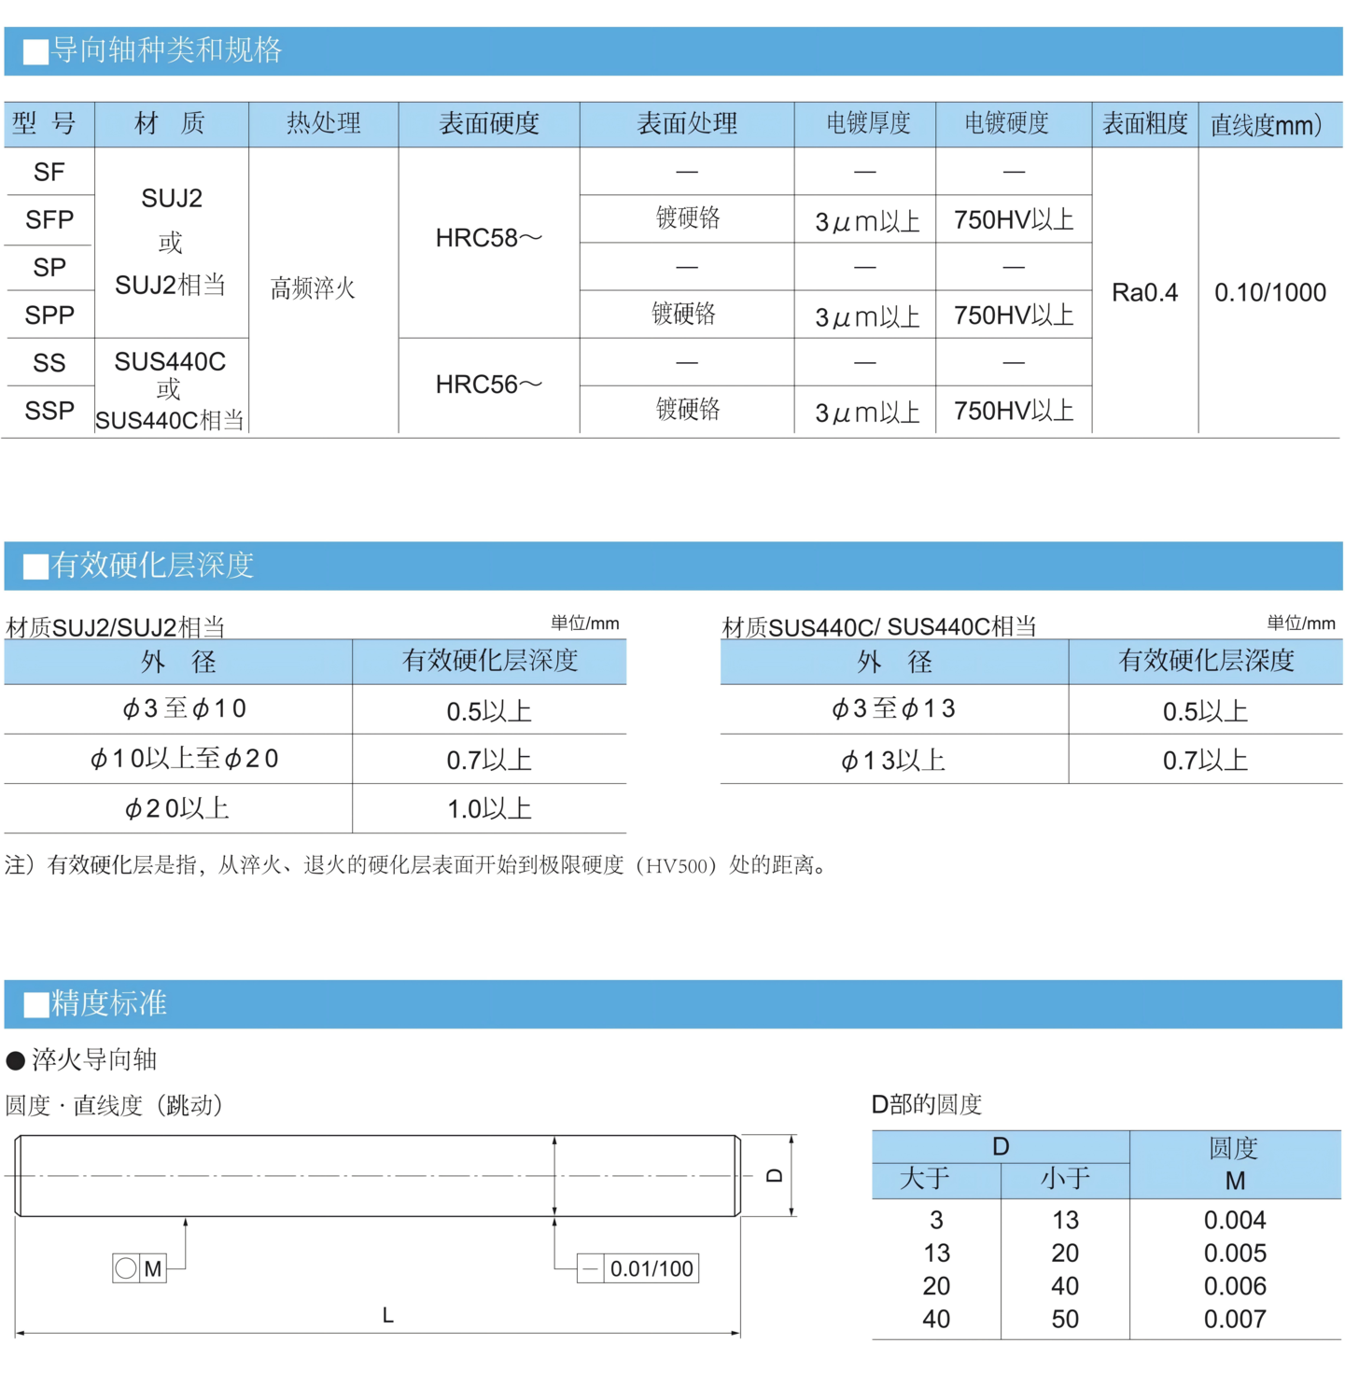Click the 1.0以上 hardened depth value
This screenshot has width=1345, height=1400.
click(488, 808)
